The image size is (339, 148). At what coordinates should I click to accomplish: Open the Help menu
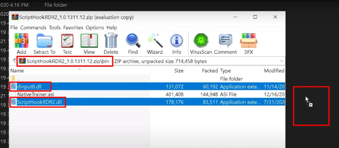coord(112,28)
